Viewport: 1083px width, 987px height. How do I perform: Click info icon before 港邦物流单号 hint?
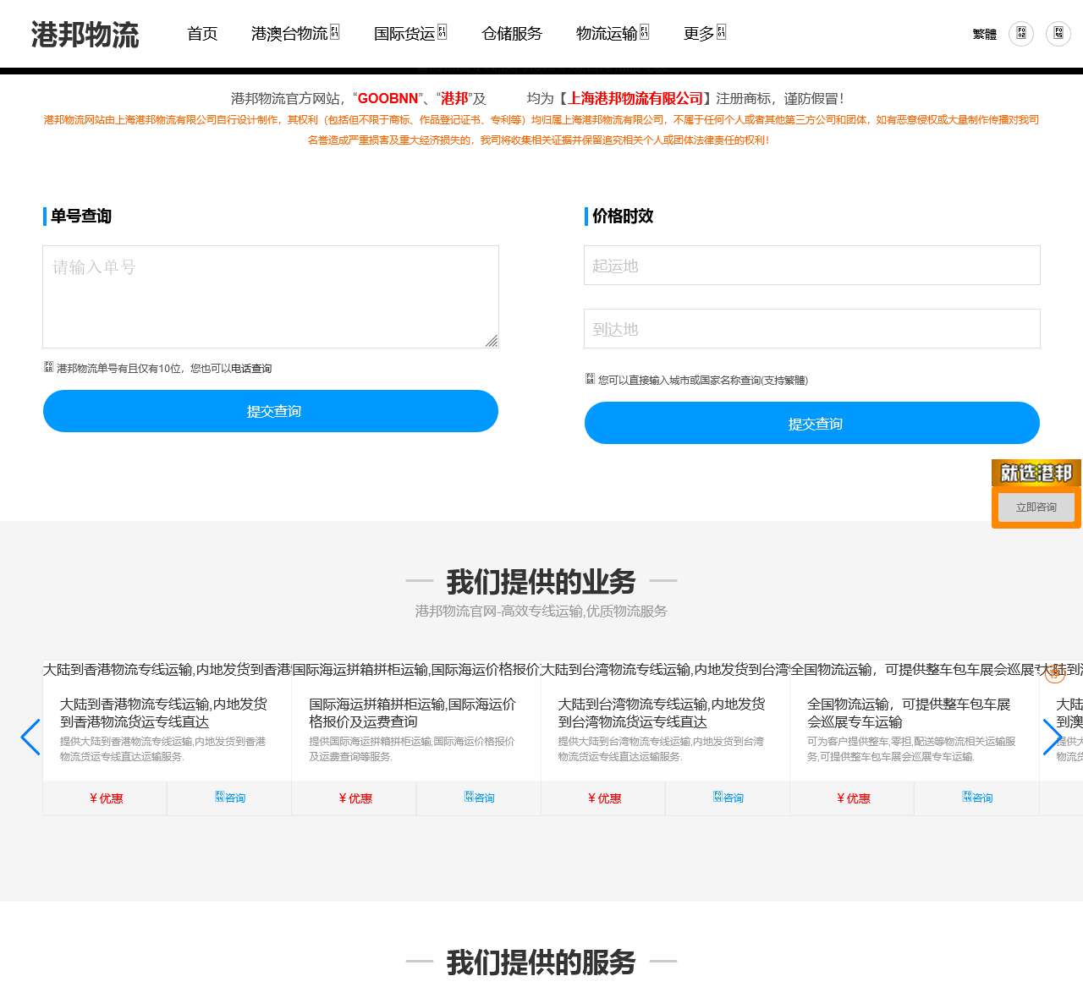(48, 367)
